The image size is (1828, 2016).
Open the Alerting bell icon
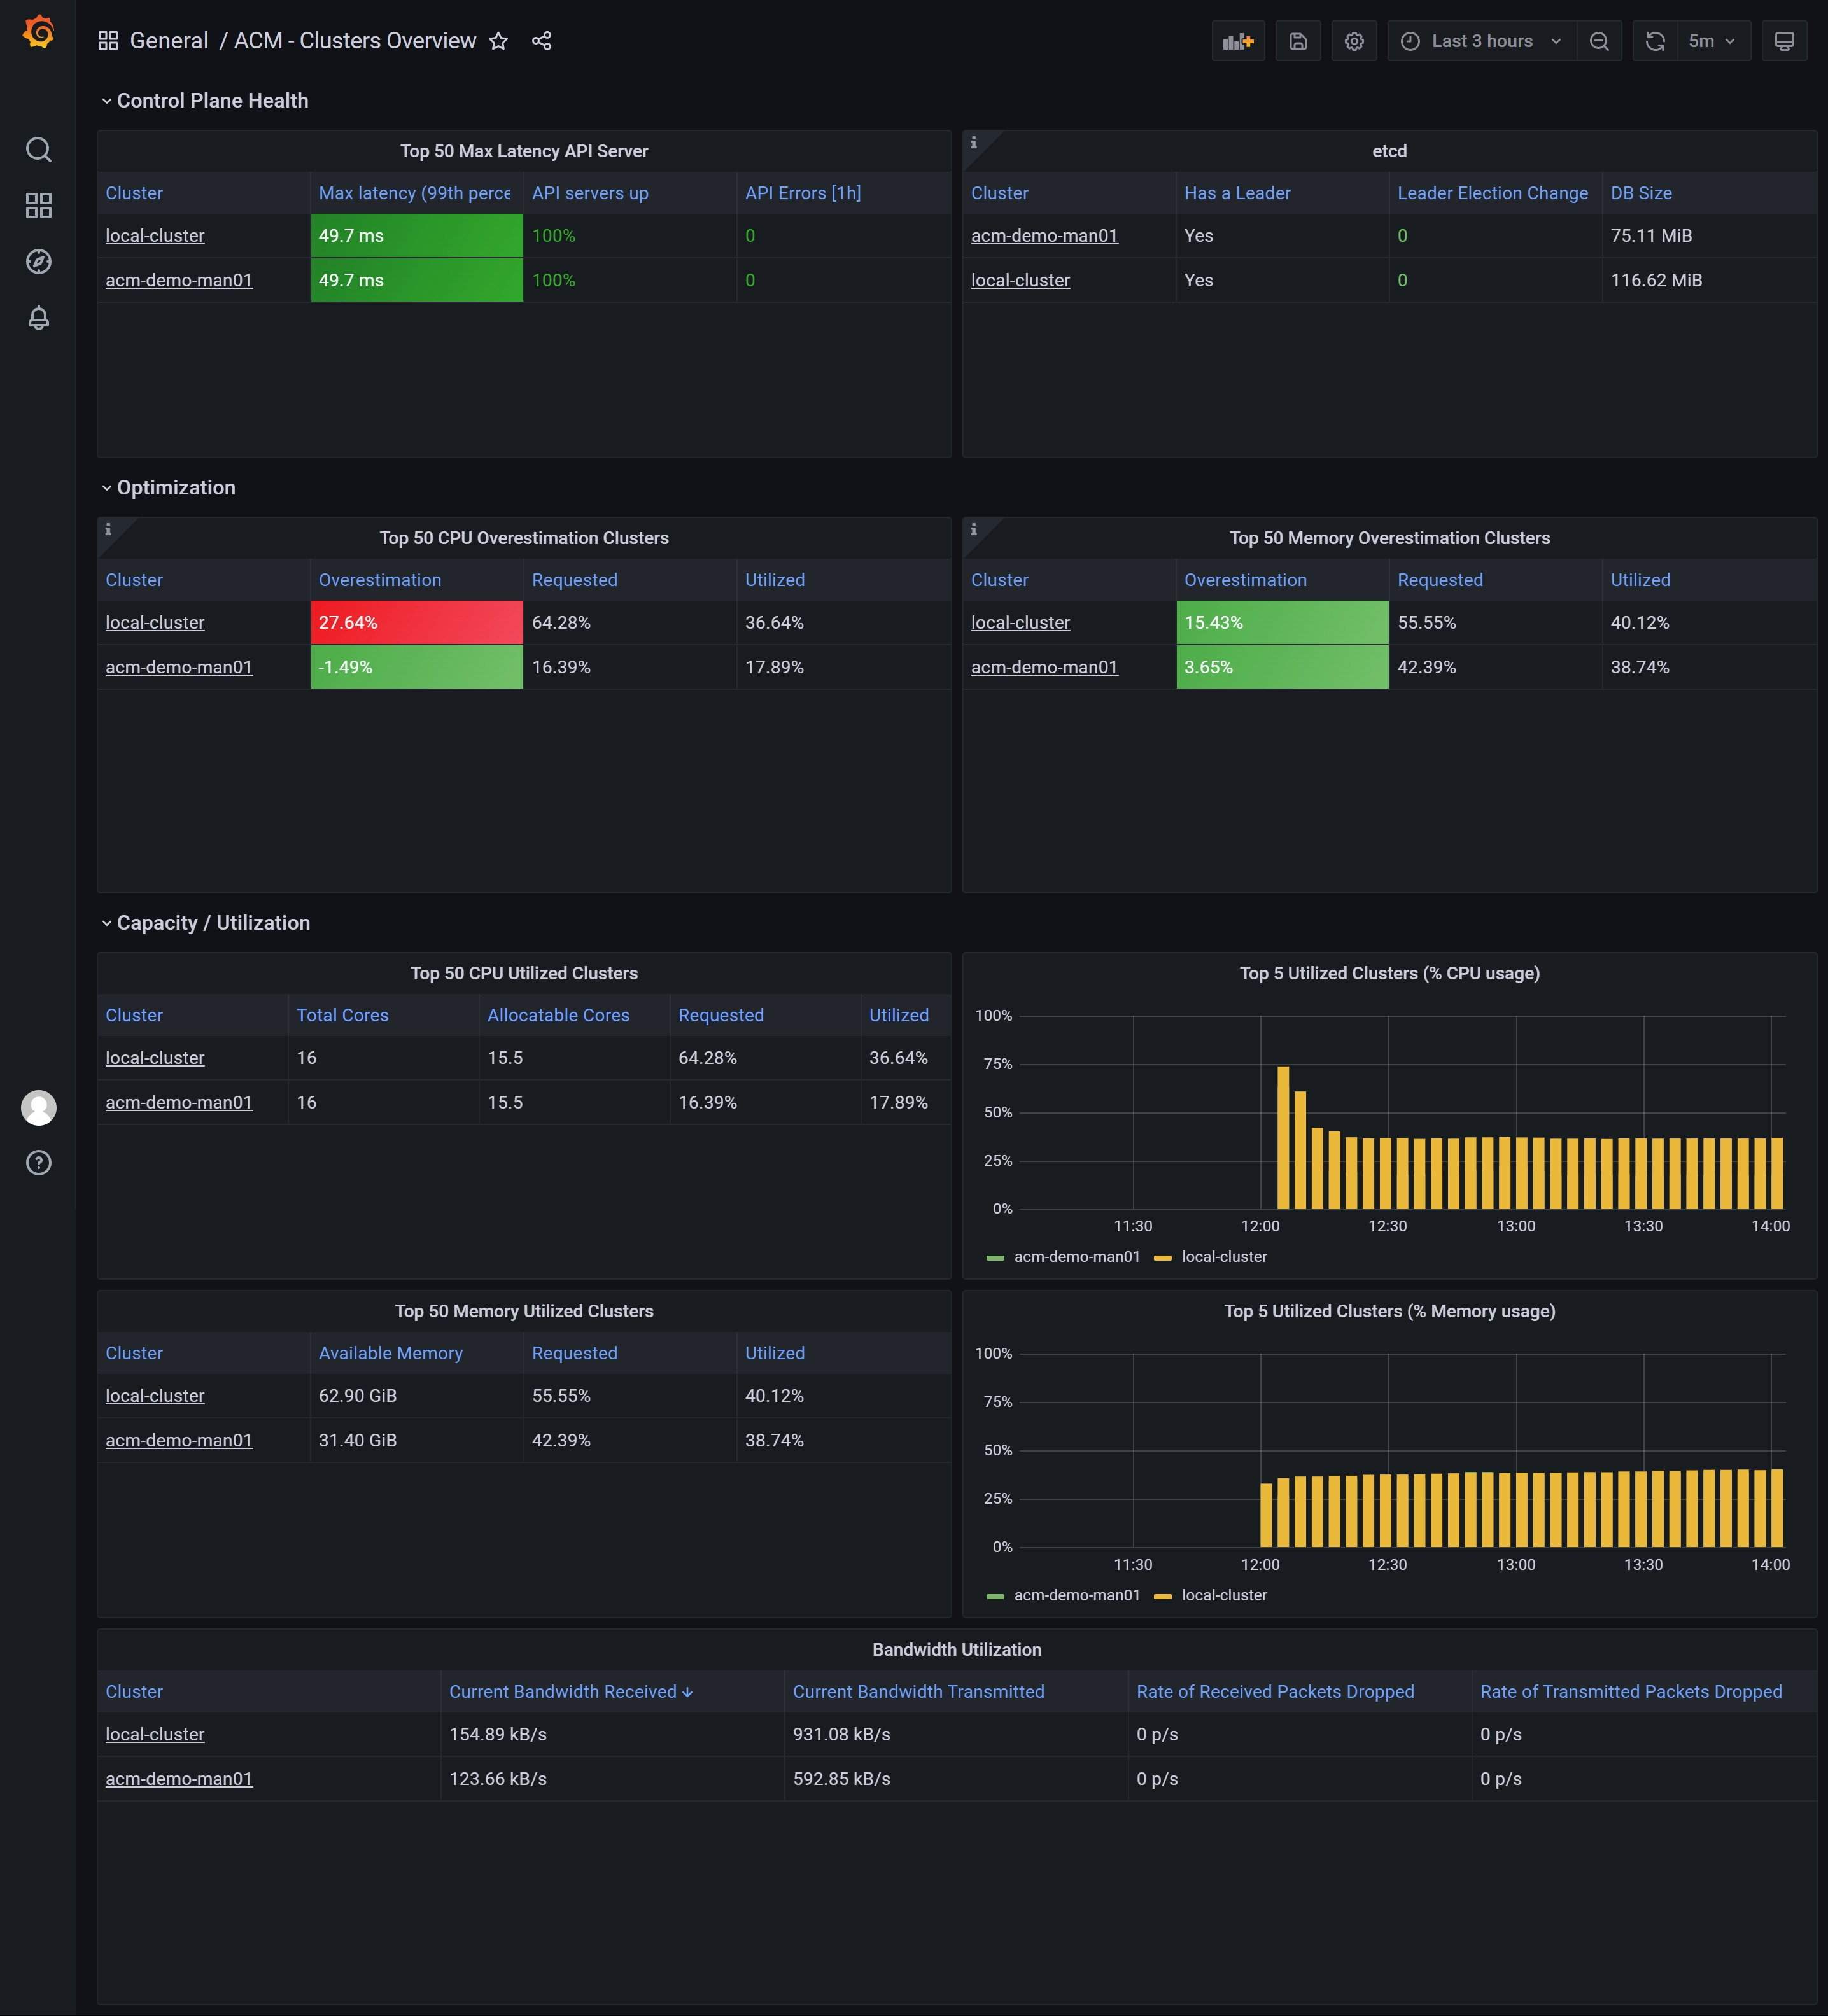tap(38, 318)
